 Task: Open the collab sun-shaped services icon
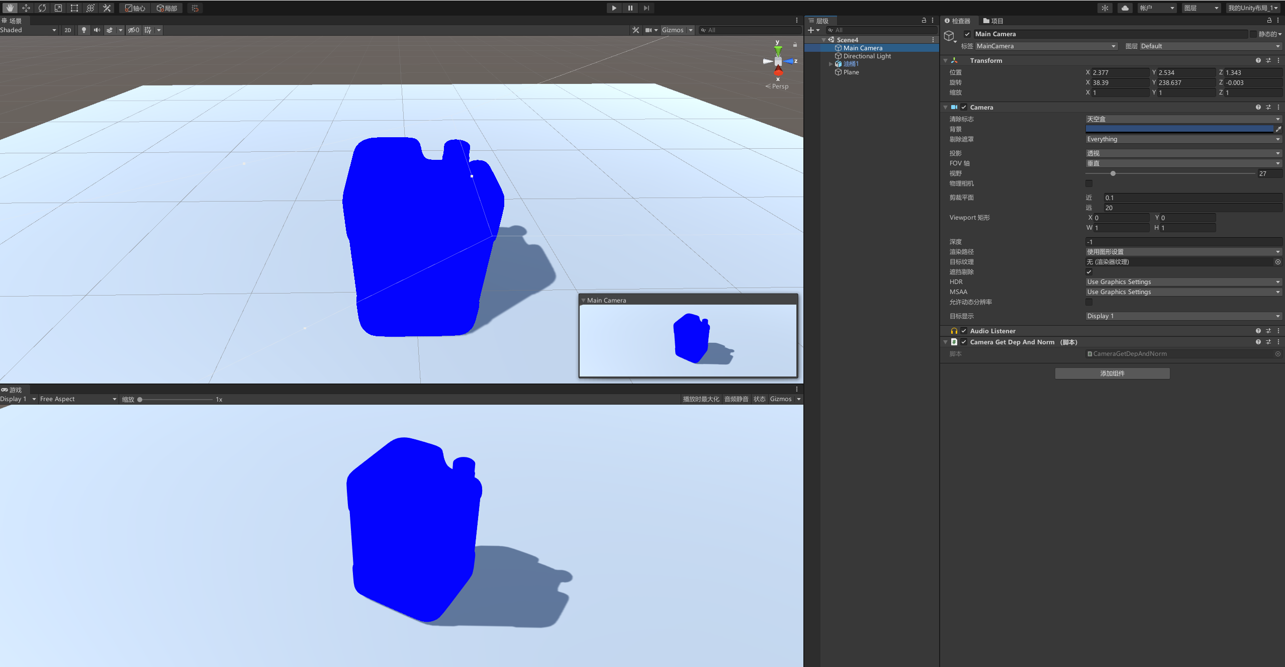[1105, 8]
